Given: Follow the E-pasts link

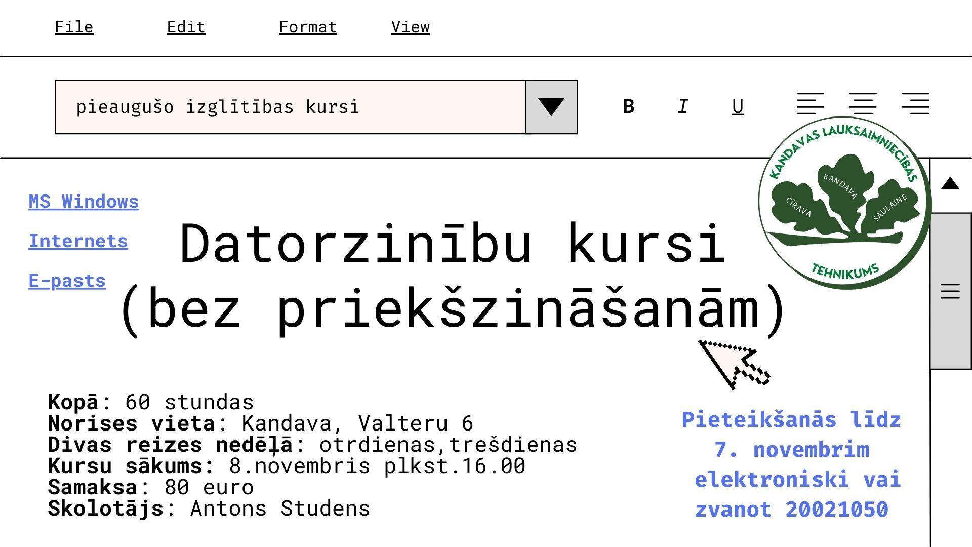Looking at the screenshot, I should coord(67,281).
